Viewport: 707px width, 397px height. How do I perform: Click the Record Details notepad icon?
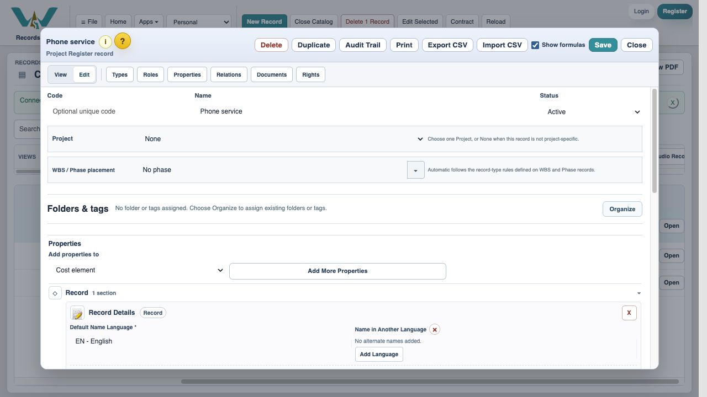(x=77, y=313)
